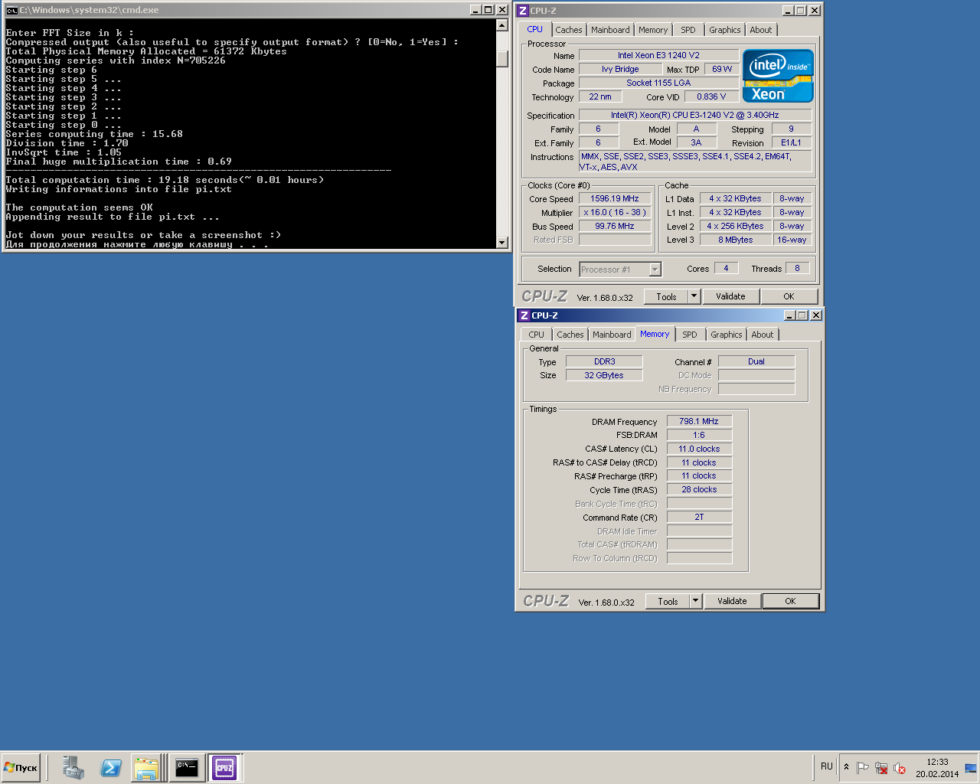Screen dimensions: 980x784
Task: Open Server Manager from taskbar
Action: click(73, 768)
